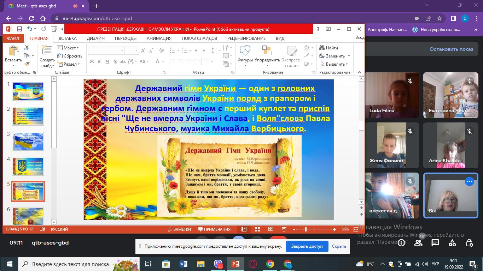
Task: Open File Explorer from the taskbar
Action: pyautogui.click(x=200, y=264)
